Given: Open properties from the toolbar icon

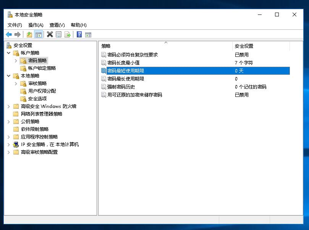Looking at the screenshot, I should click(x=58, y=35).
